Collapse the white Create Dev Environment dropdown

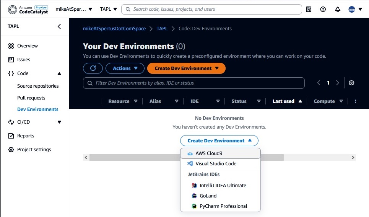click(x=219, y=141)
